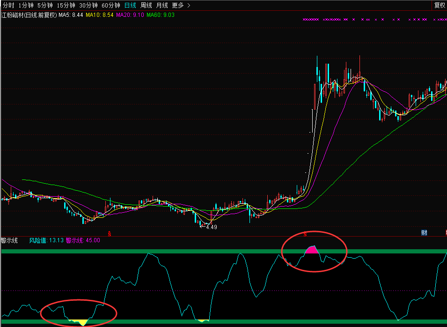Select the 30分钟 period tab
The width and height of the screenshot is (447, 327).
click(88, 5)
